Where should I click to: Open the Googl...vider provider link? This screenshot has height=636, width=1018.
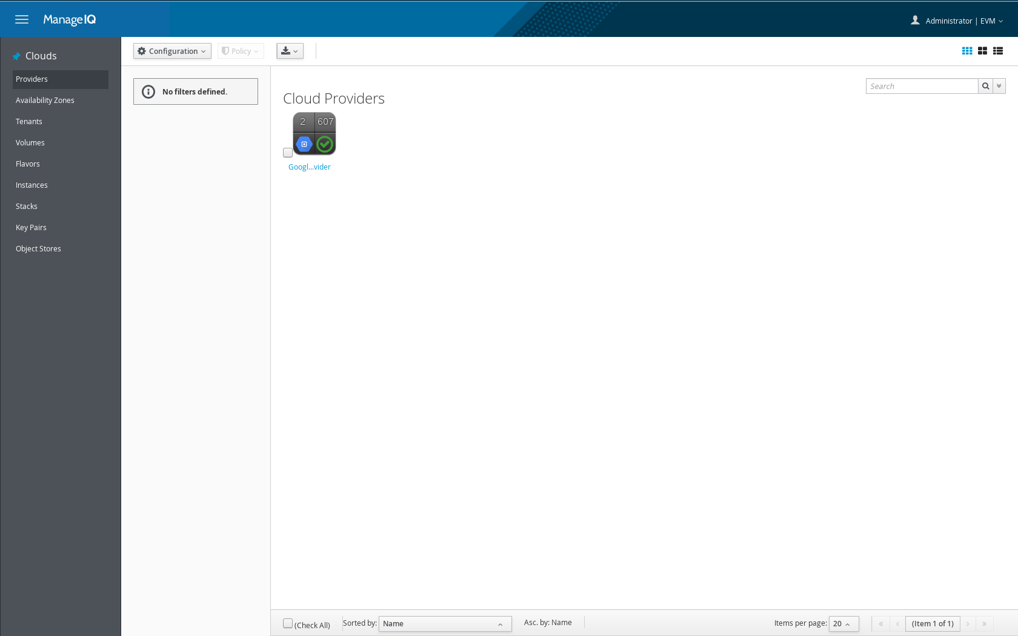click(310, 167)
